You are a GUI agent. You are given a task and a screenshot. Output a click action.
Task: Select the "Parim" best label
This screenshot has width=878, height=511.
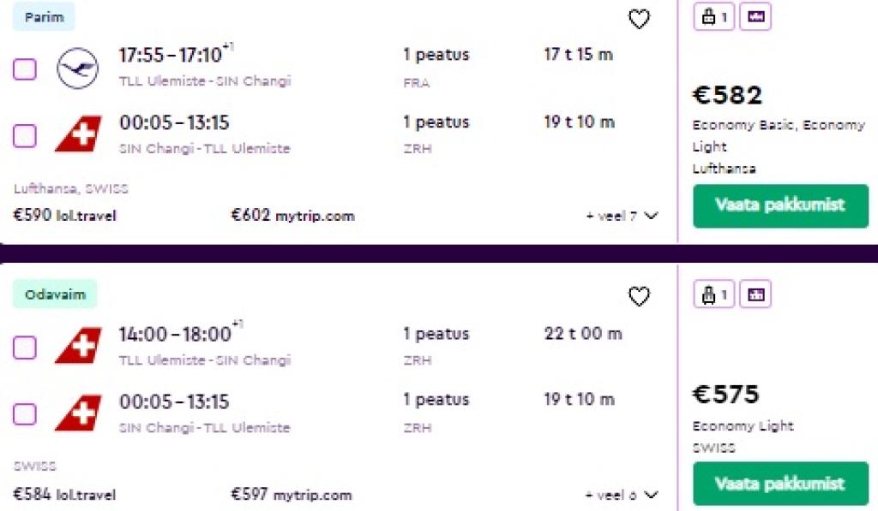(44, 17)
